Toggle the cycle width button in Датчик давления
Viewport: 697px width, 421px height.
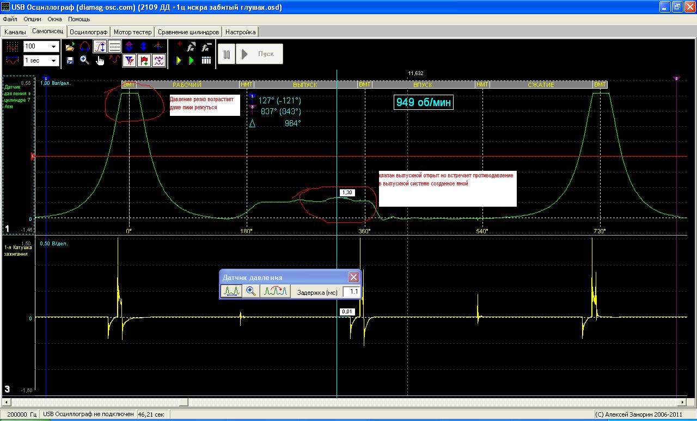pyautogui.click(x=231, y=292)
